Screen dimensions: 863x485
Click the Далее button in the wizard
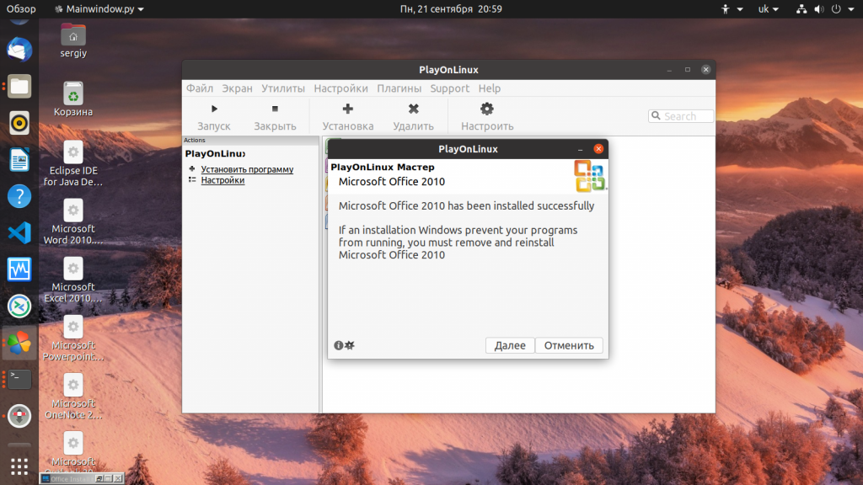pos(510,345)
